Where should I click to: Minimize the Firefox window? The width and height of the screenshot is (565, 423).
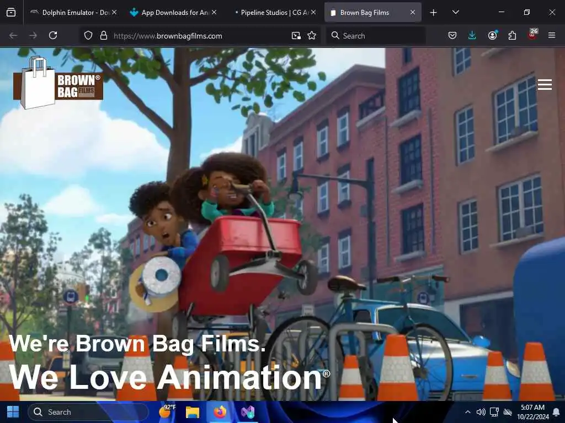pyautogui.click(x=501, y=12)
